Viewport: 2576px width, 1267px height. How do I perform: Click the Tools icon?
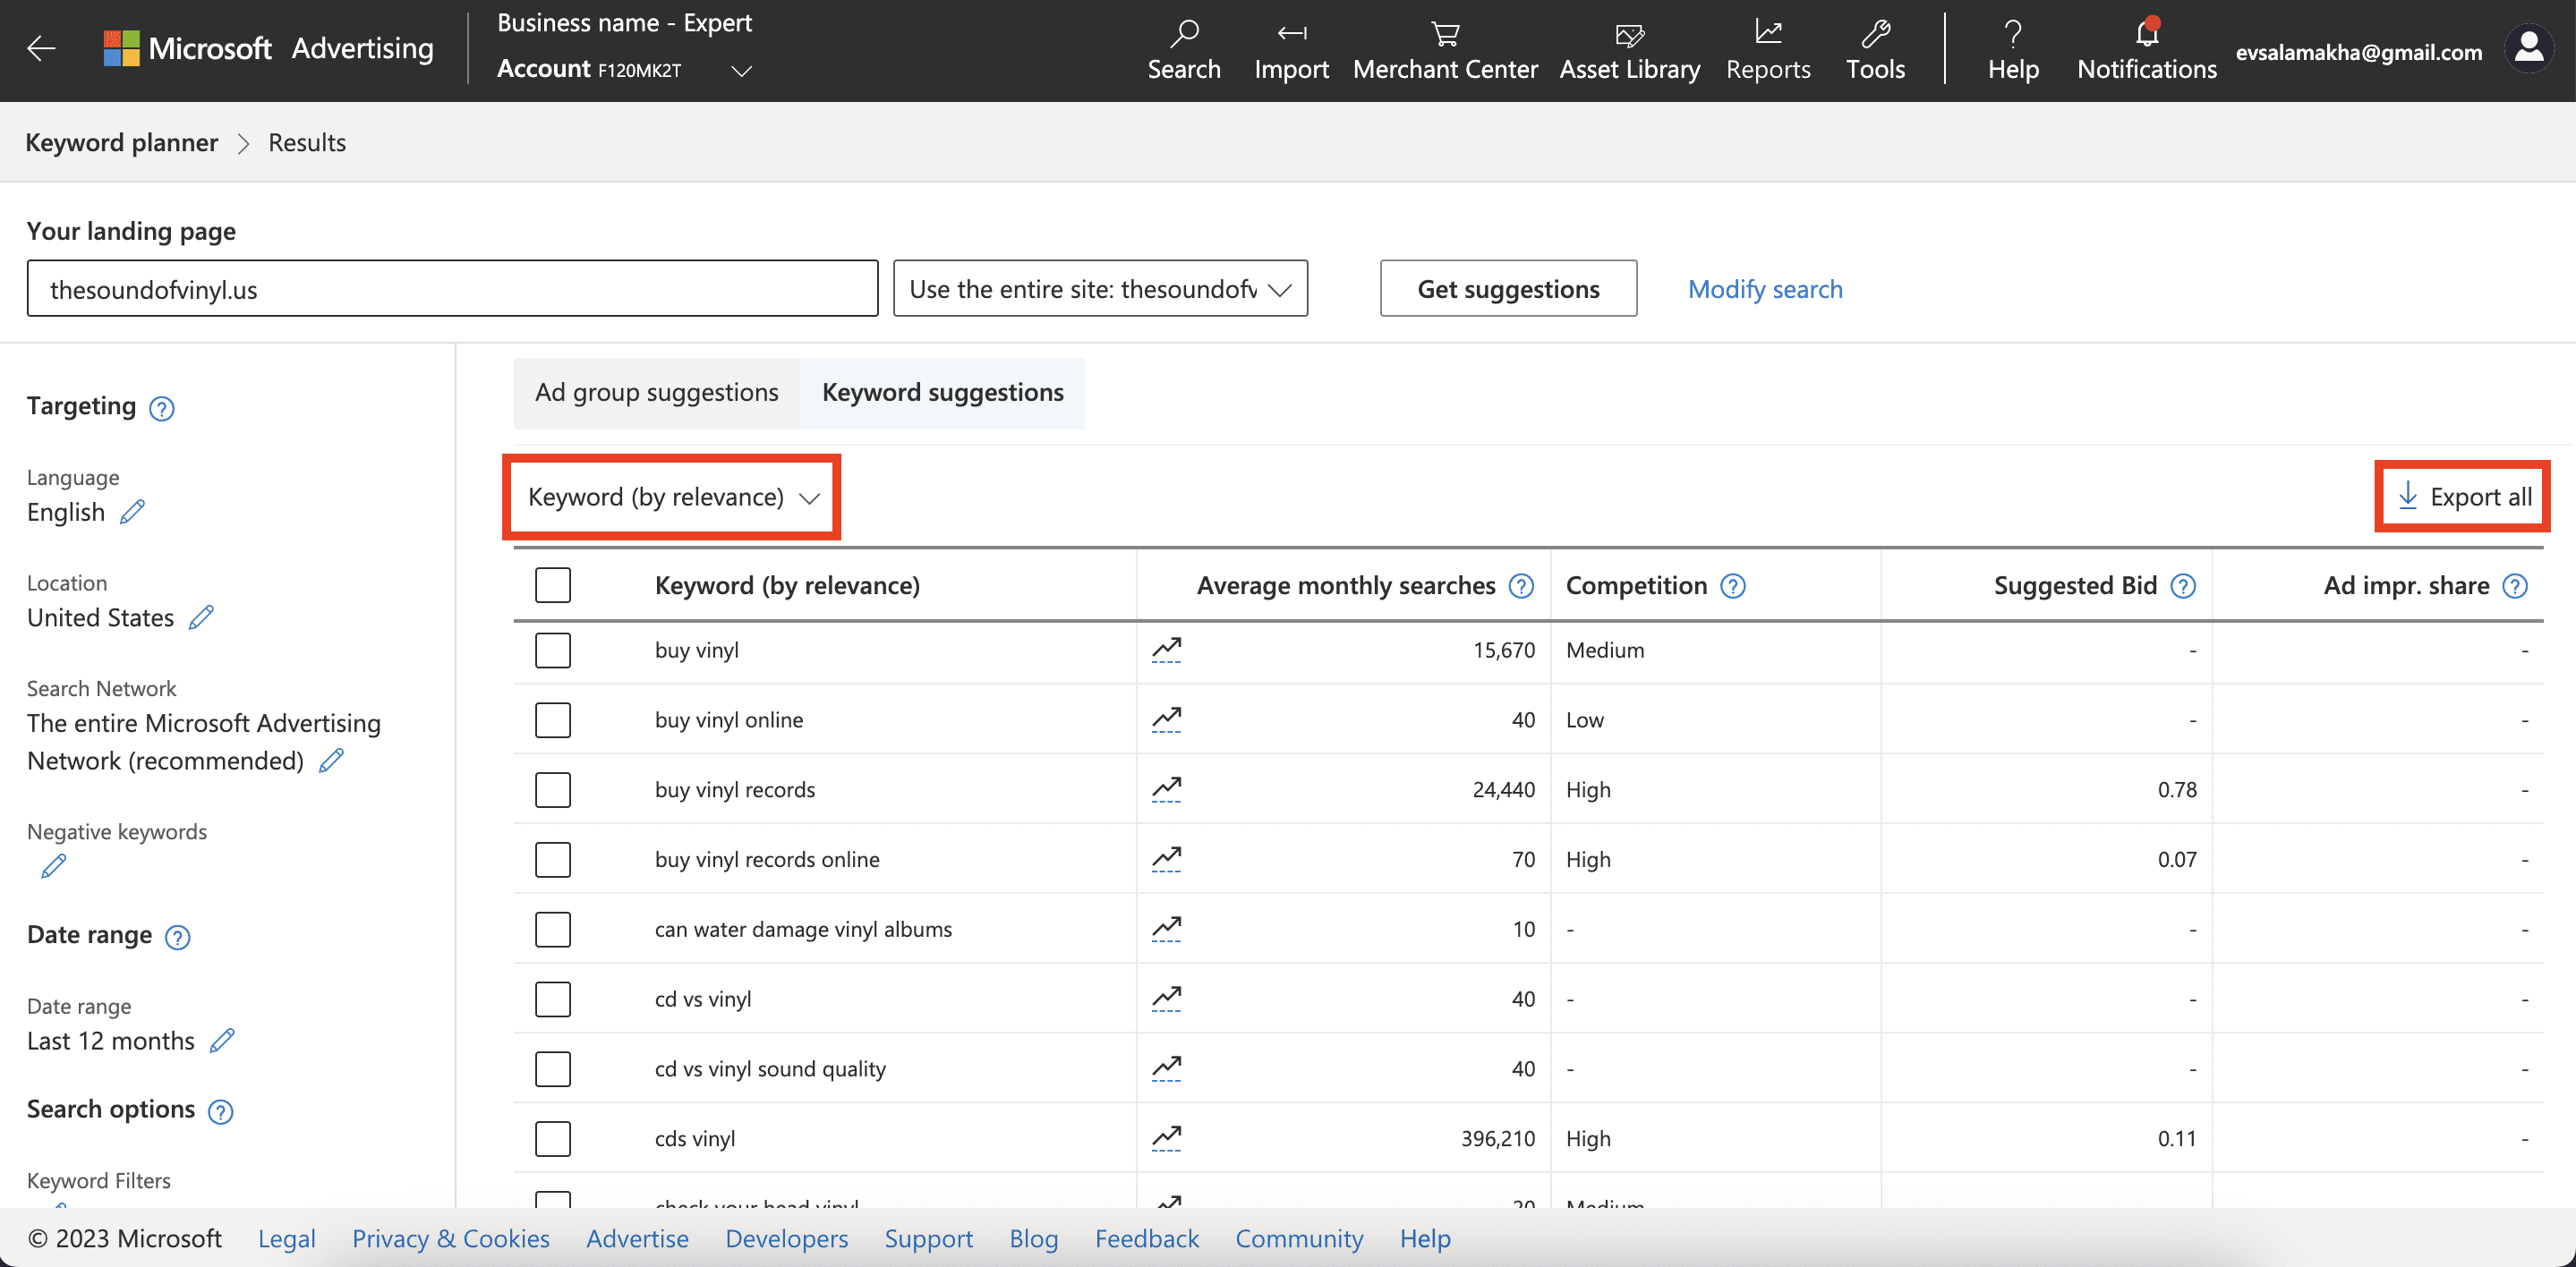click(1875, 50)
